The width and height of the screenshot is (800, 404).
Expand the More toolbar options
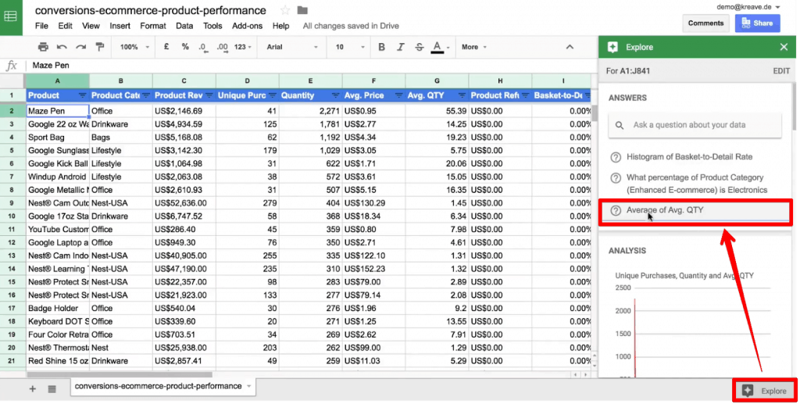474,47
